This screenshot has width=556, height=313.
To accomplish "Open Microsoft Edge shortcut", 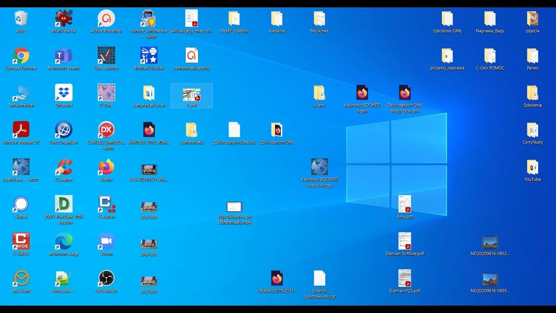I will [x=64, y=241].
